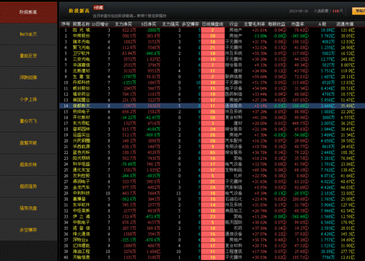Switch to the MACD金叉 sidebar tab
This screenshot has width=365, height=261.
[x=28, y=34]
